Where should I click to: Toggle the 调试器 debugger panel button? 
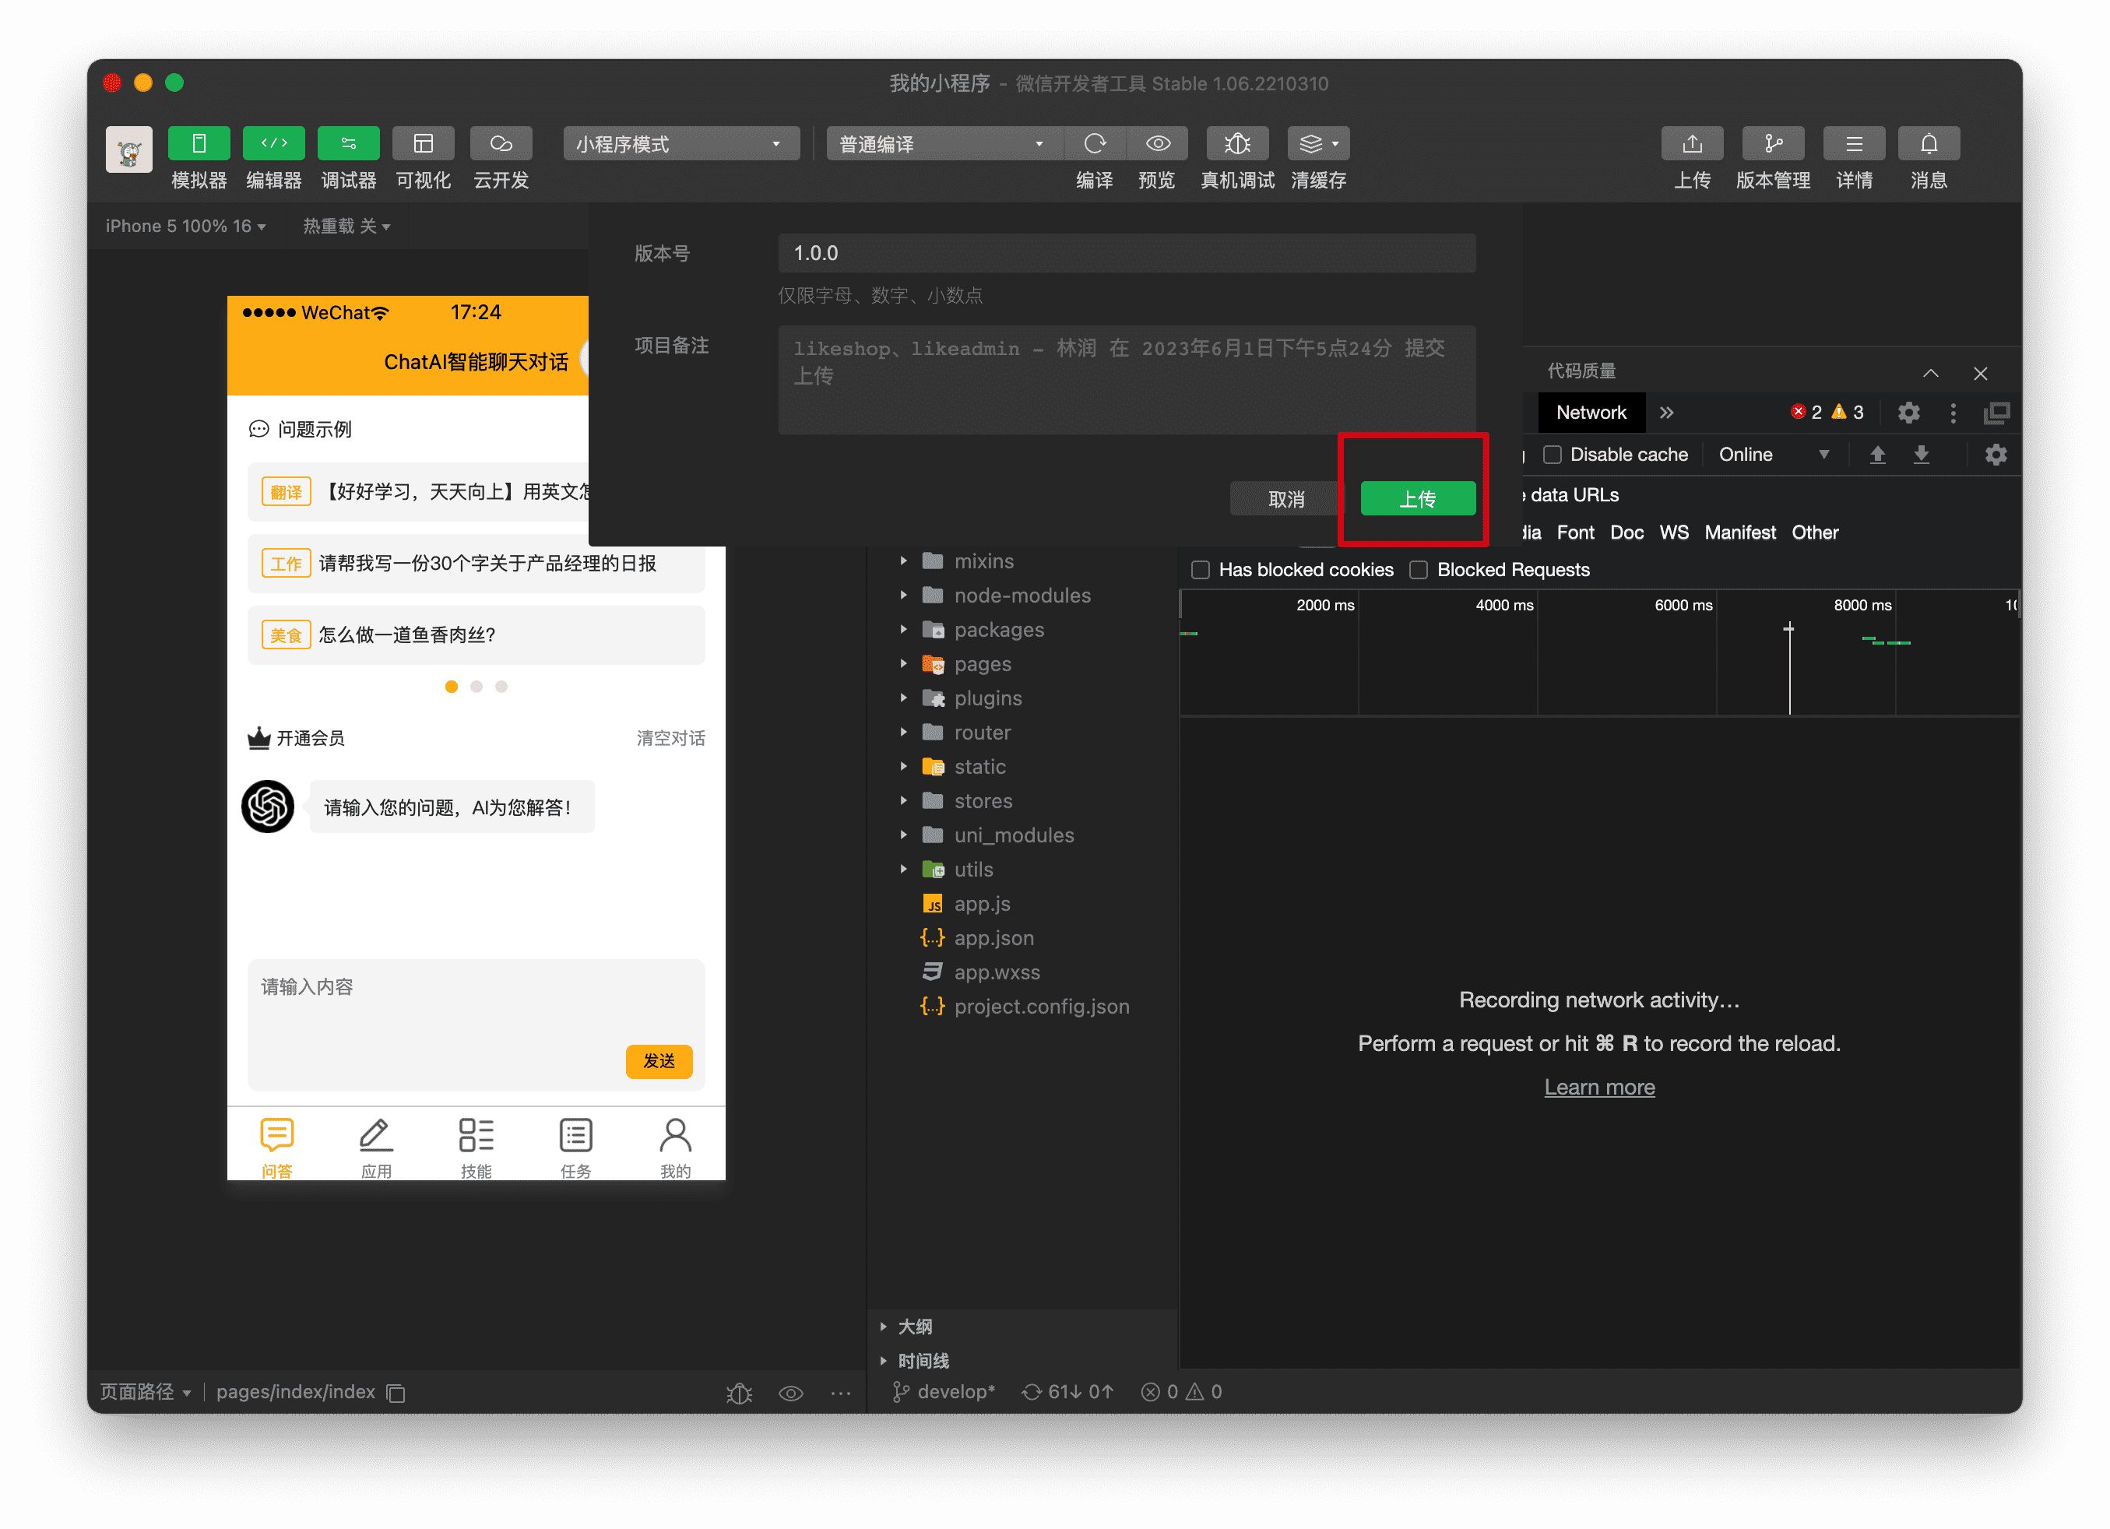click(x=348, y=143)
